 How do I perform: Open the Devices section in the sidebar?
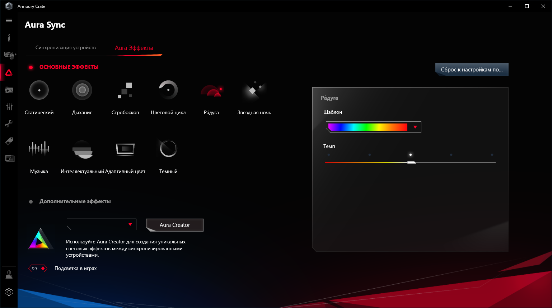point(9,55)
